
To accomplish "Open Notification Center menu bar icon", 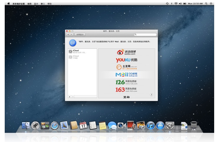I will point(211,4).
